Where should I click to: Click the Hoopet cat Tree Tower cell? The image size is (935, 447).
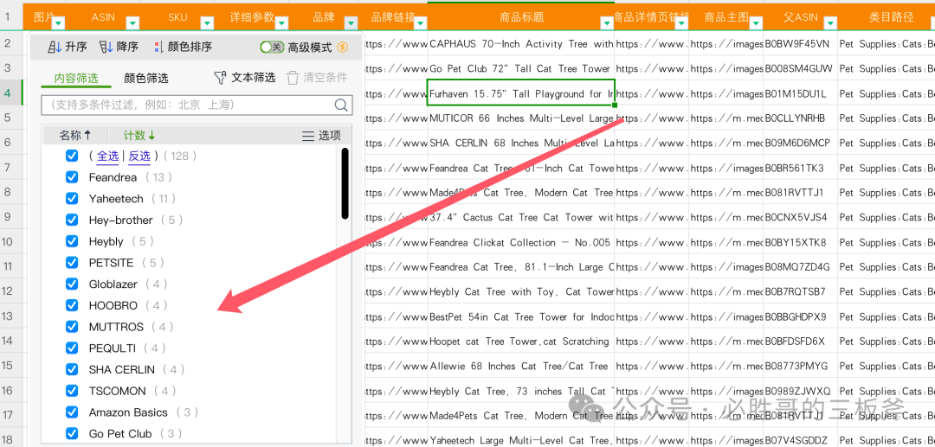(520, 342)
